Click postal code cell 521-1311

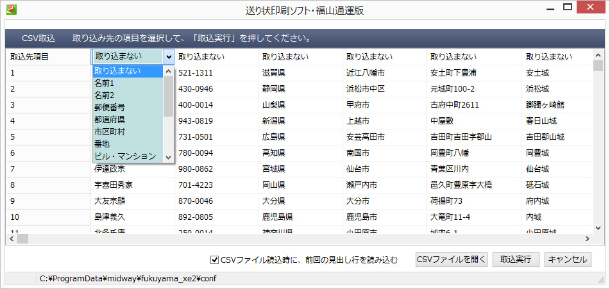(216, 72)
